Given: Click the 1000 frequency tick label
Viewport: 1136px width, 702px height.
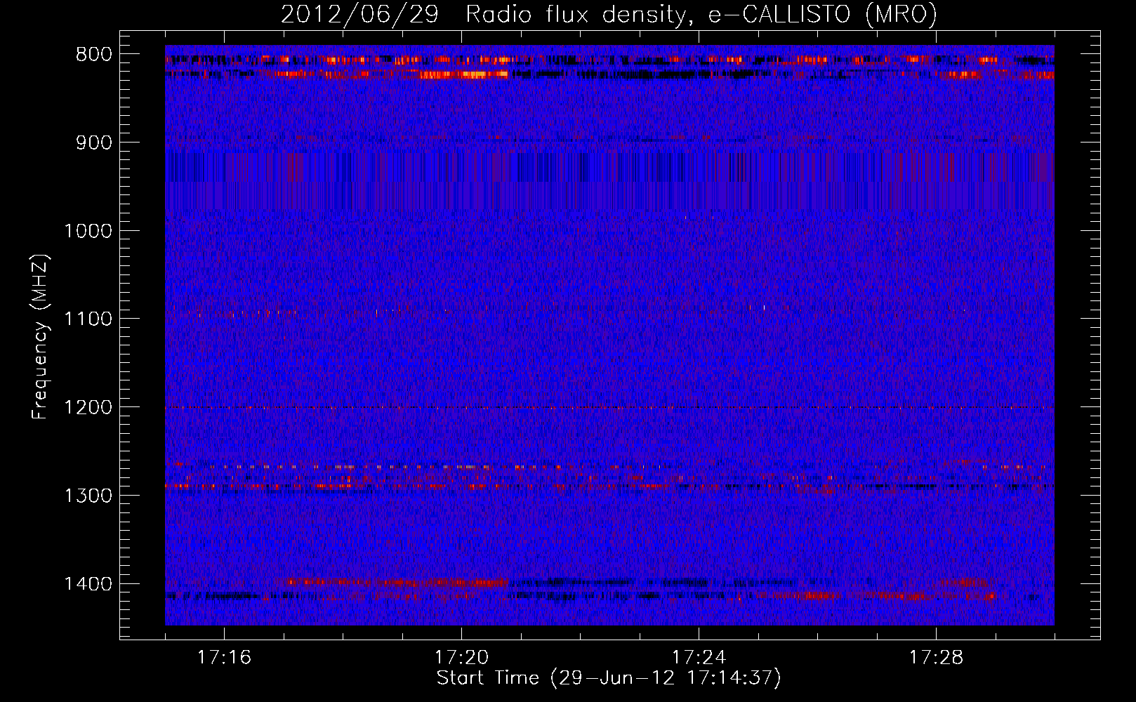Looking at the screenshot, I should [88, 231].
